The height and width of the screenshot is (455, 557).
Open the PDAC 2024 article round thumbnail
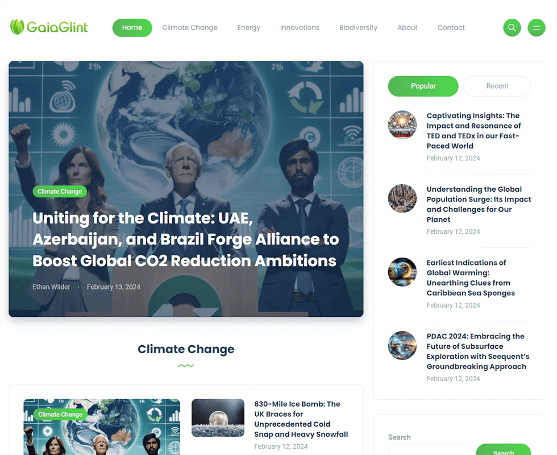coord(402,345)
